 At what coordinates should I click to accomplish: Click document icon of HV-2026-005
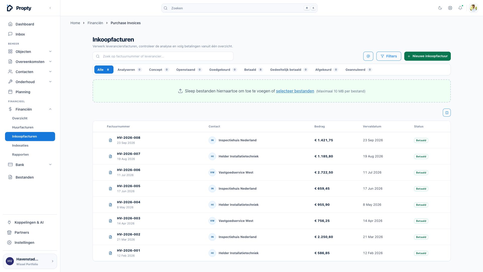click(x=110, y=189)
